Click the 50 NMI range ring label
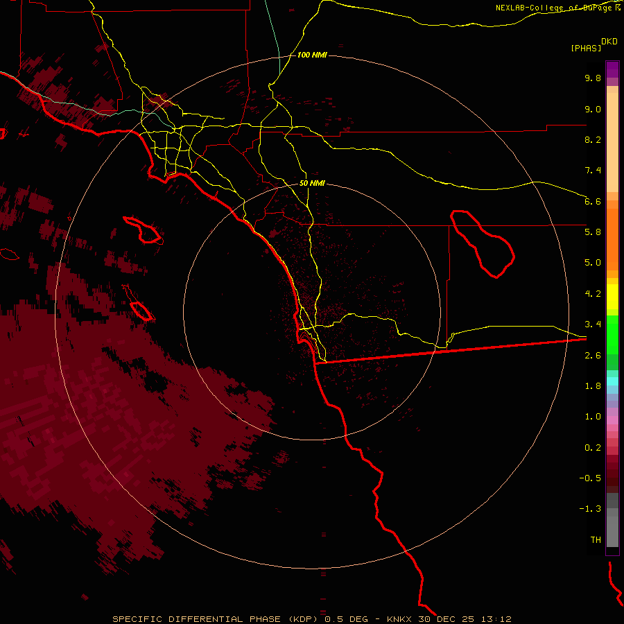The image size is (624, 624). tap(312, 184)
